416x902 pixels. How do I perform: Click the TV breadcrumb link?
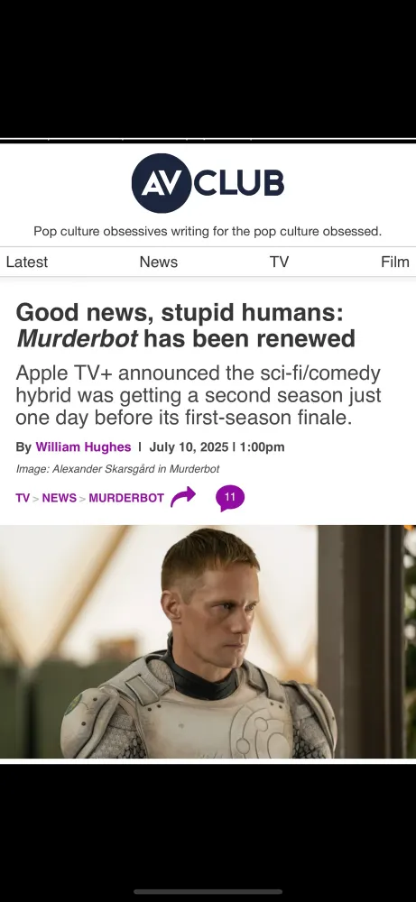coord(23,498)
